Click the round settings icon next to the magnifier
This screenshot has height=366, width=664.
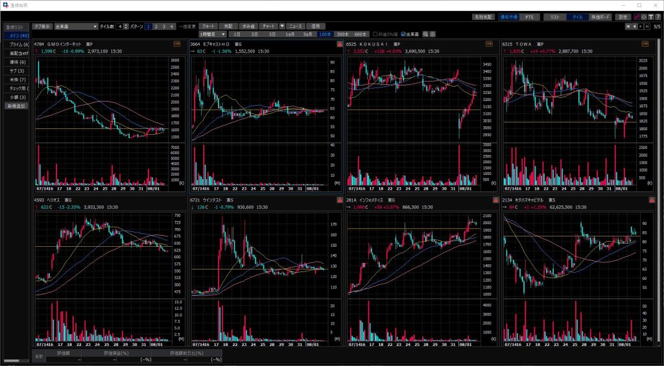click(x=433, y=34)
